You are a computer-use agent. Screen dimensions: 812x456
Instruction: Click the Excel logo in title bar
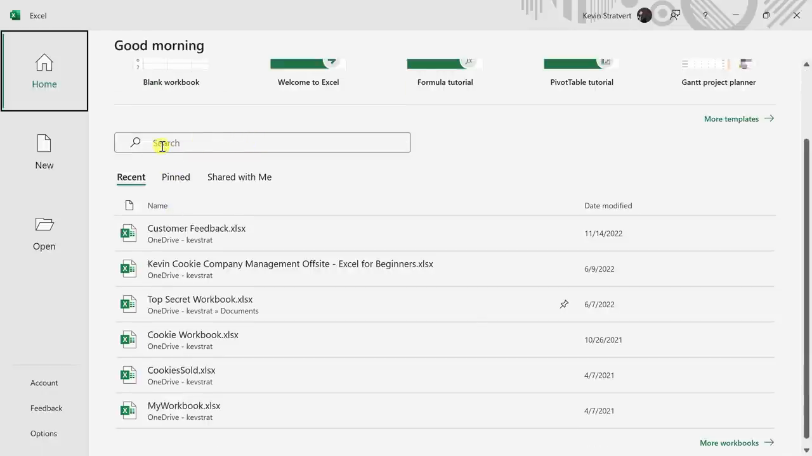pos(15,15)
